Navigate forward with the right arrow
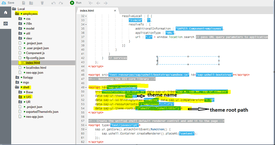 click(x=105, y=3)
